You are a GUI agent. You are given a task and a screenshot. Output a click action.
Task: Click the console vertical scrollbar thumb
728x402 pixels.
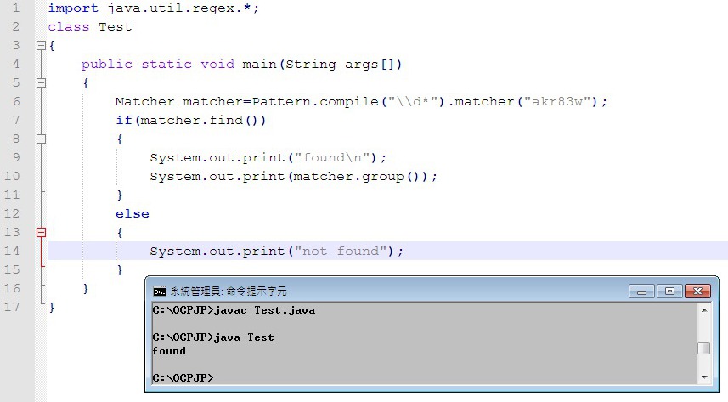(x=703, y=348)
